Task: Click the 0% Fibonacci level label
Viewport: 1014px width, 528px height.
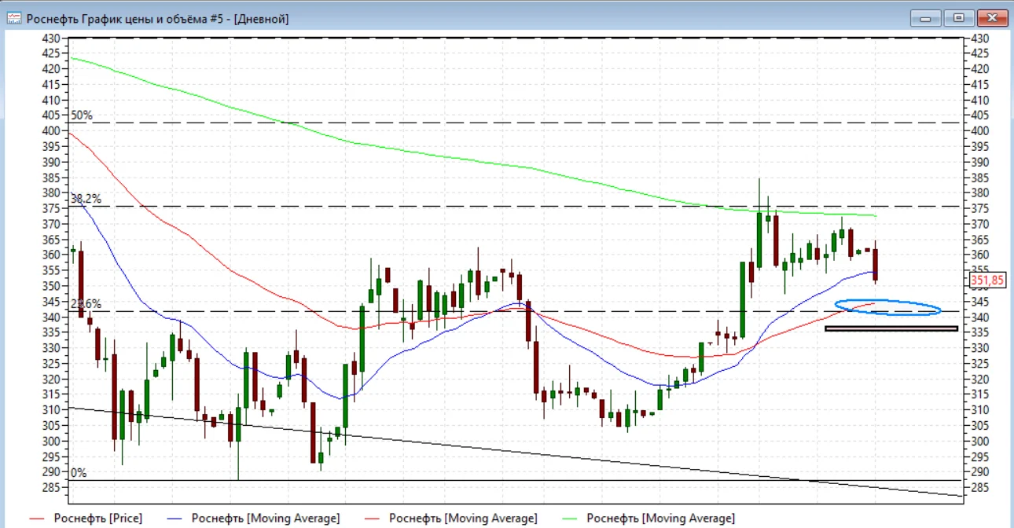Action: [78, 473]
